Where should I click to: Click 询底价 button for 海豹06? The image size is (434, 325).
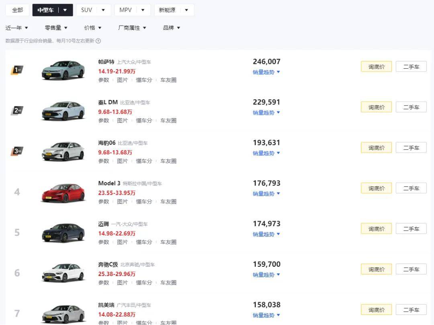pos(377,148)
